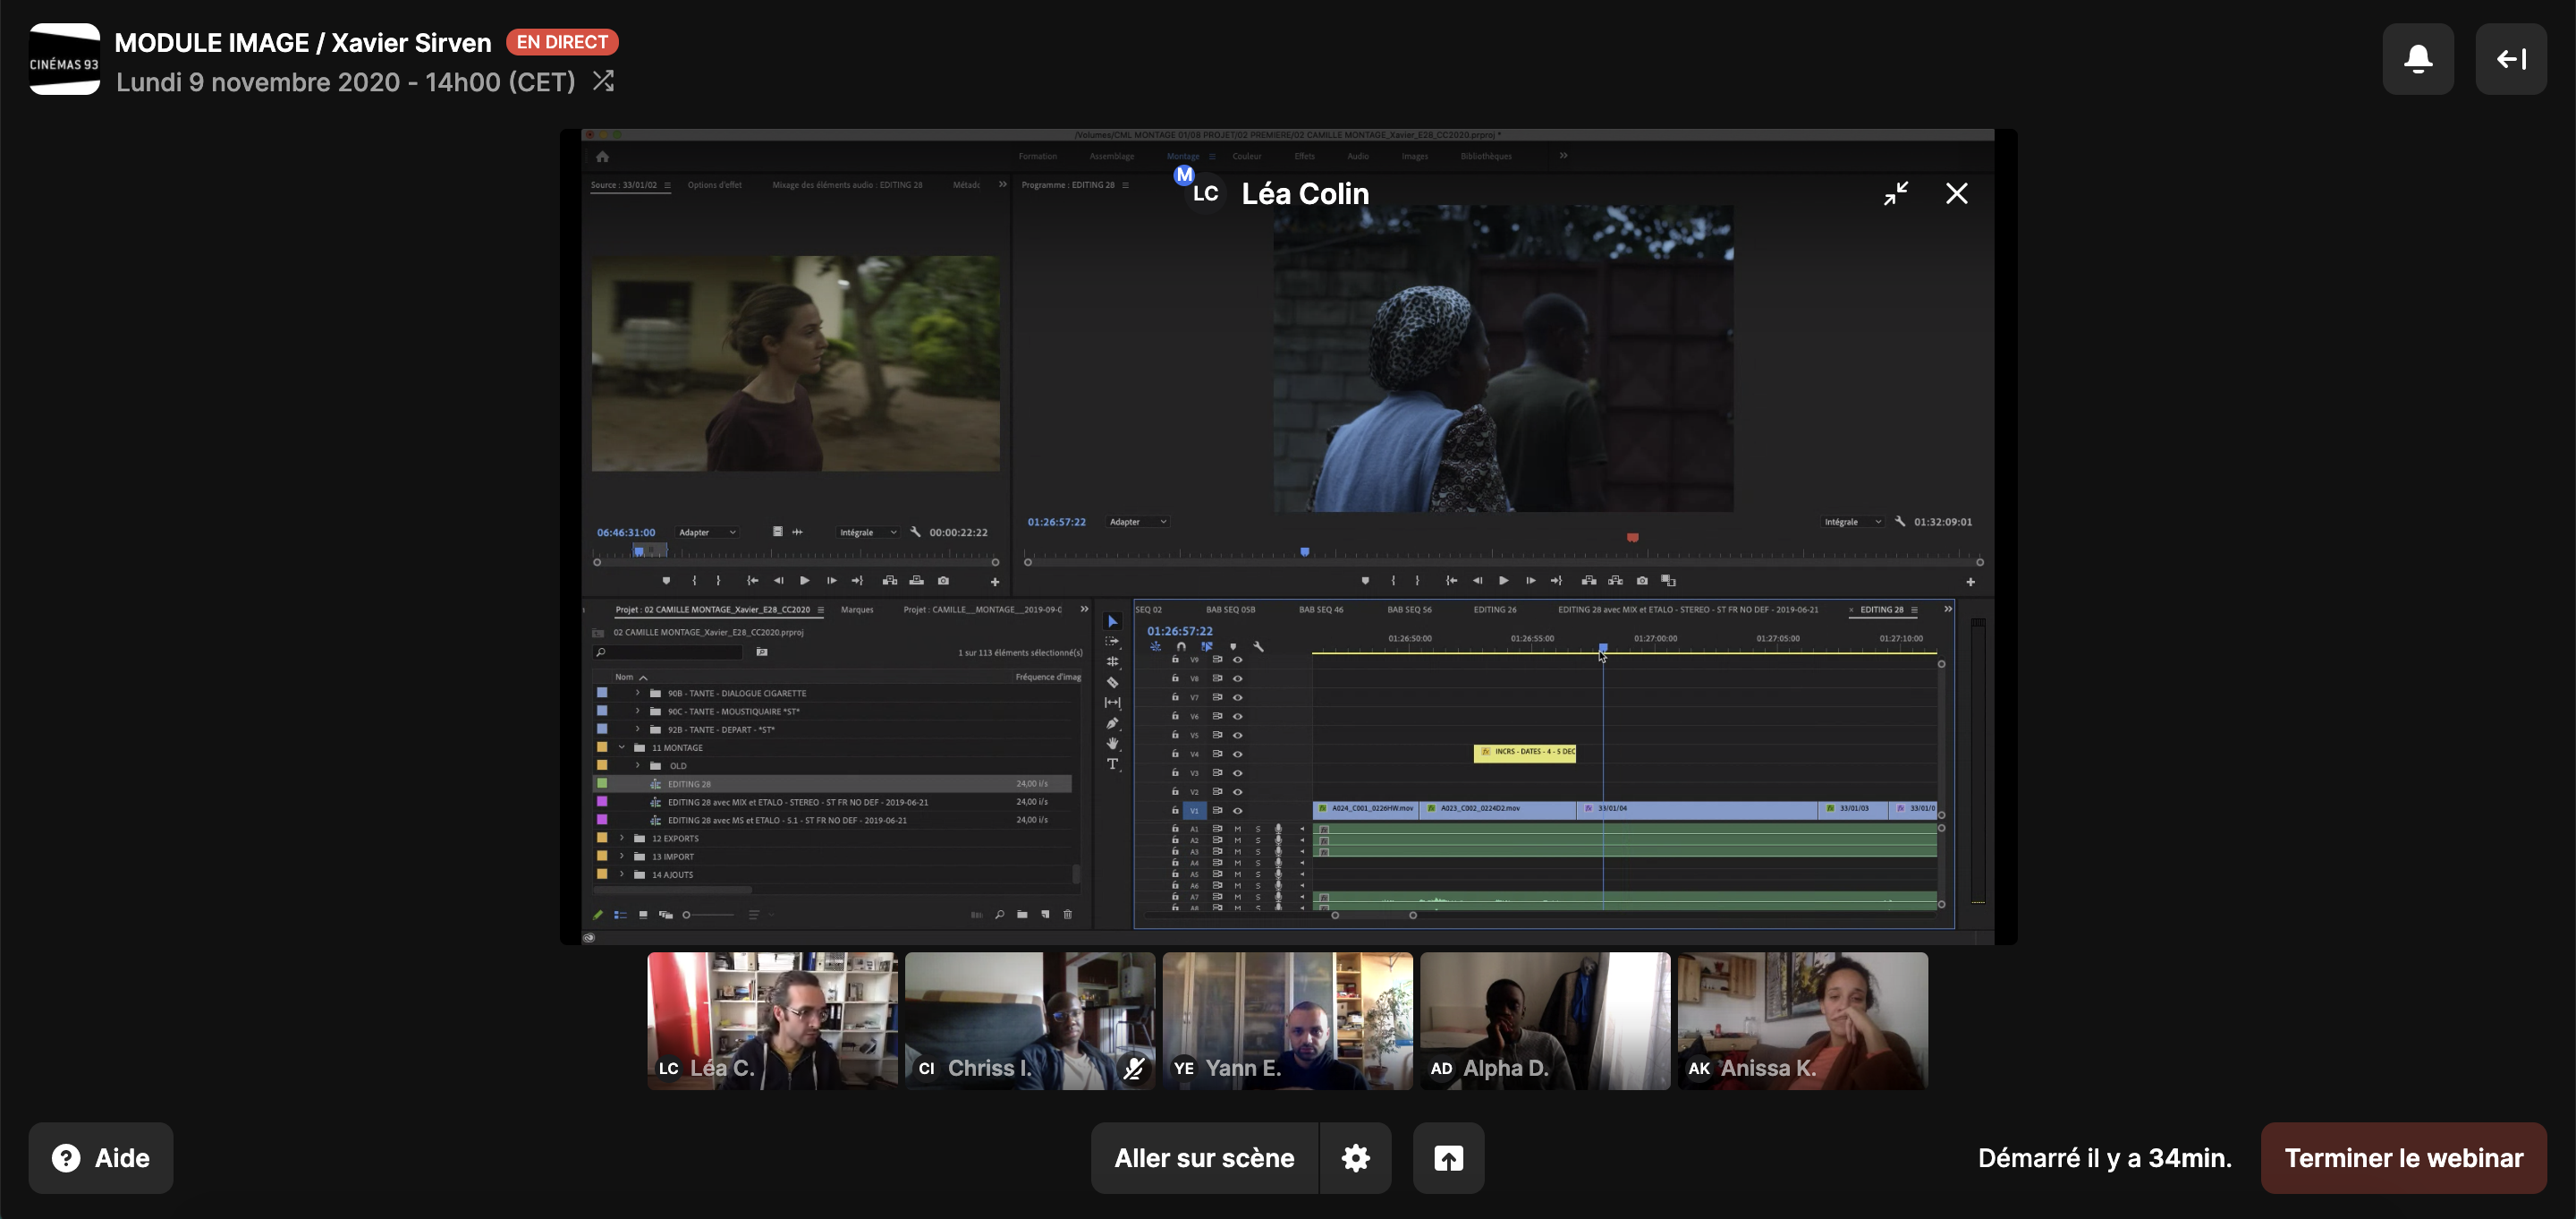Open the Marques panel tab

point(856,609)
